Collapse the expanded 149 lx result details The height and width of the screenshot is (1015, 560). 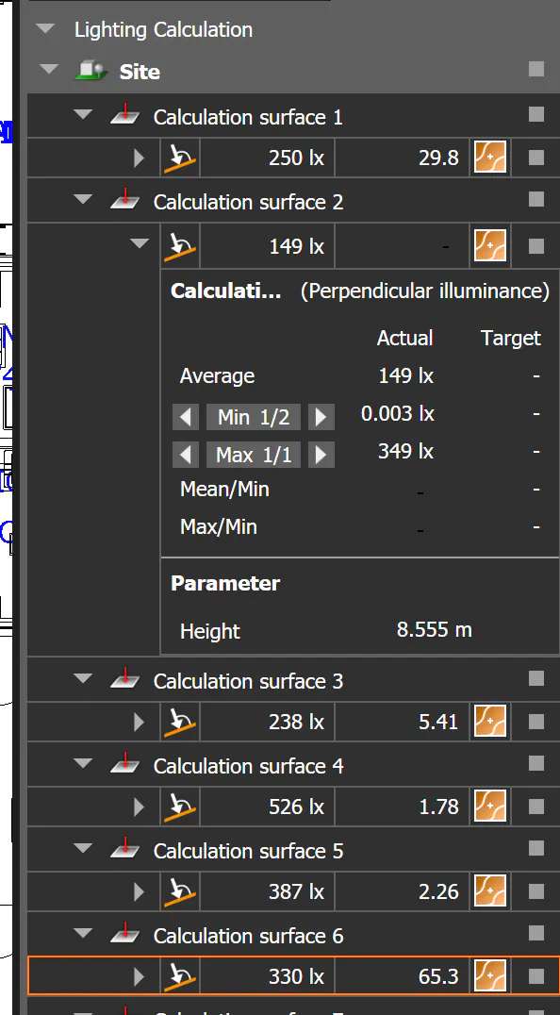click(139, 244)
